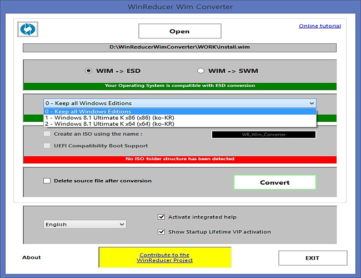The image size is (361, 278).
Task: Enable Delete source file after conversion
Action: pyautogui.click(x=47, y=181)
